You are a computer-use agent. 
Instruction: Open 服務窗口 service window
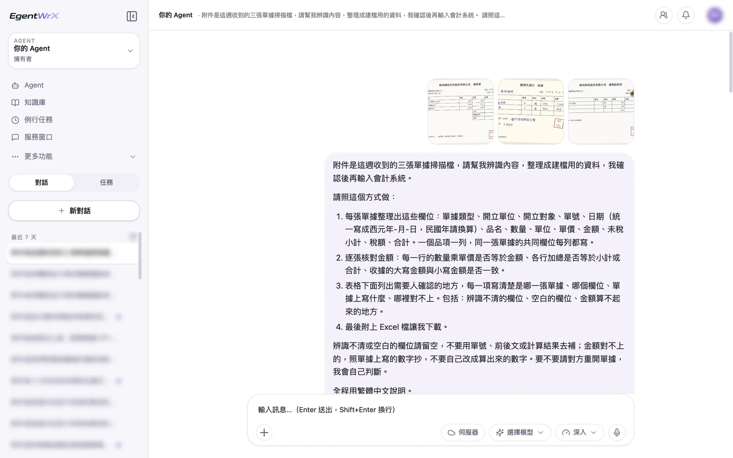(74, 137)
